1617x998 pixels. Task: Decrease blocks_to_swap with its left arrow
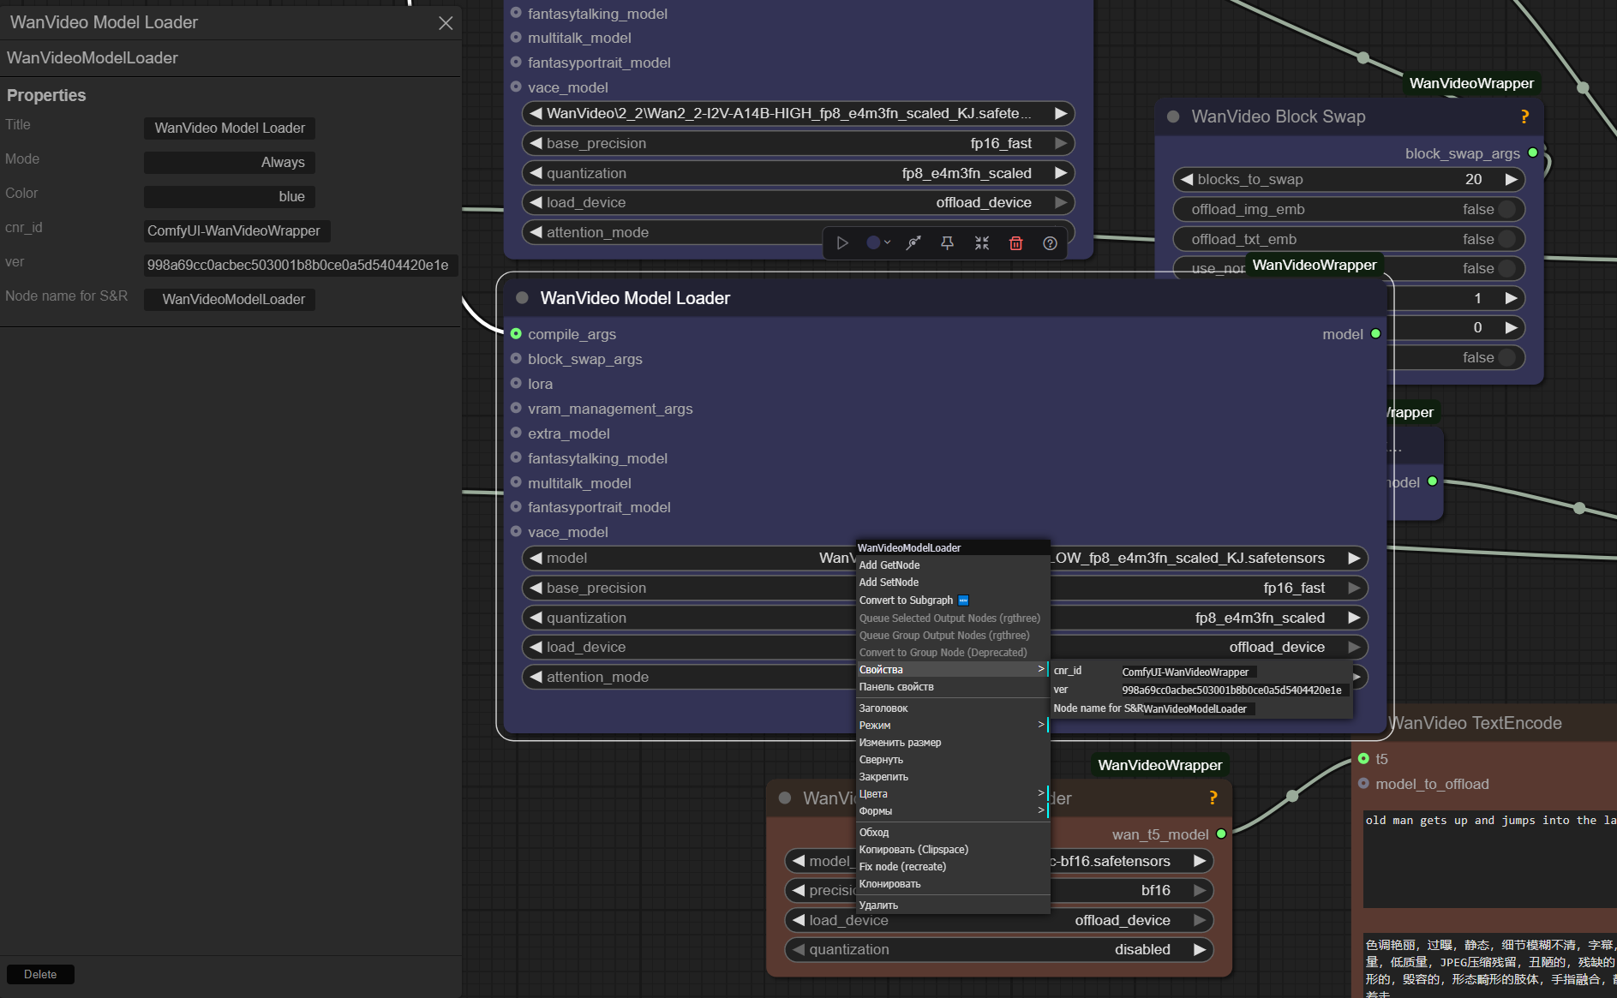(x=1187, y=179)
